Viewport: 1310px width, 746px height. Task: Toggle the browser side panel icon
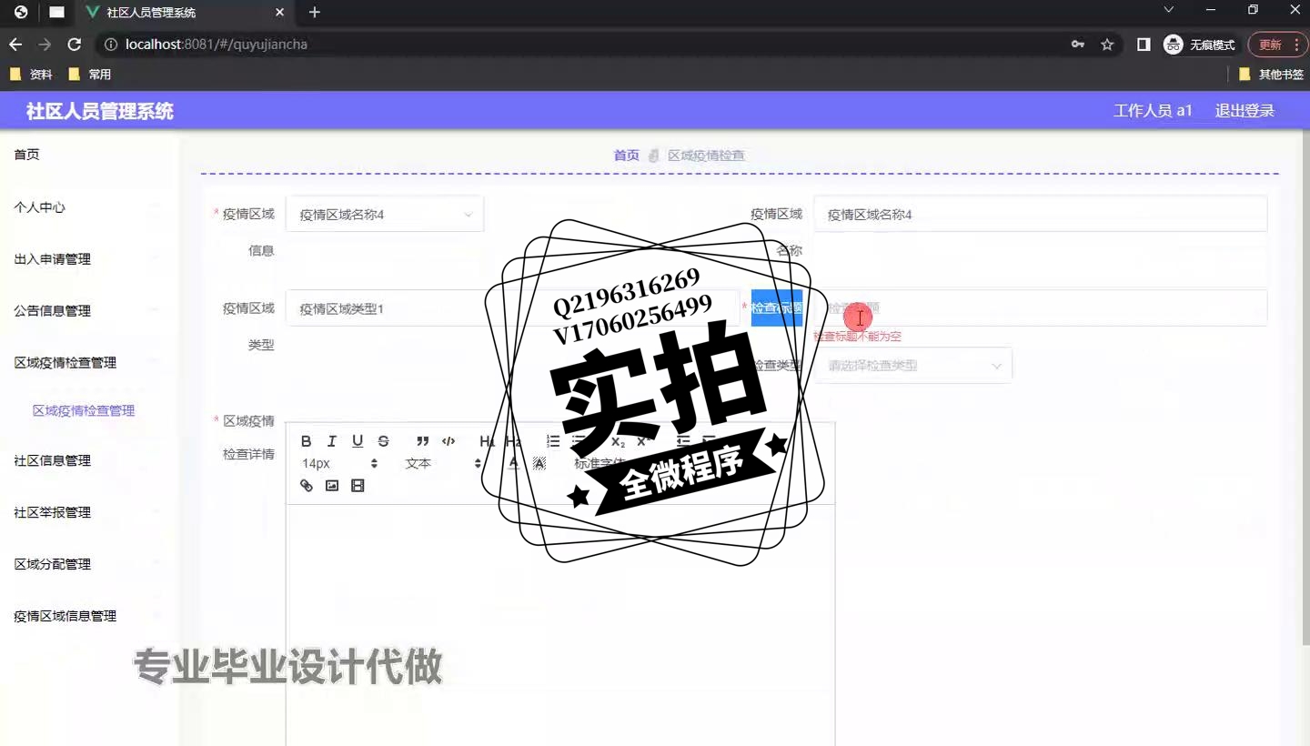(x=1144, y=45)
